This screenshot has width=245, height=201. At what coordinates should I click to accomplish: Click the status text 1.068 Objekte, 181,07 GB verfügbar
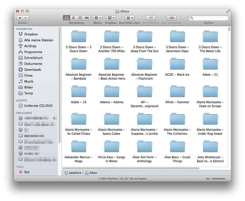(x=123, y=179)
